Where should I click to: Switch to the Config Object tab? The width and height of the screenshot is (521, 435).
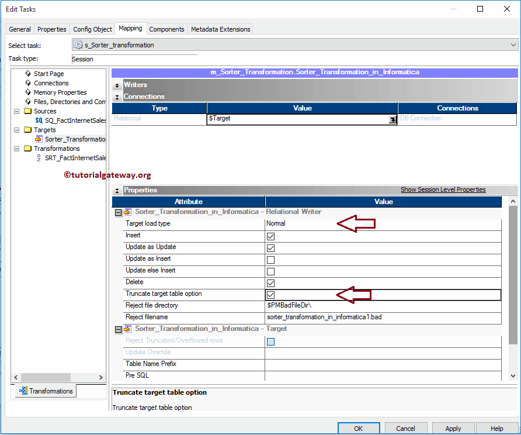(x=92, y=29)
